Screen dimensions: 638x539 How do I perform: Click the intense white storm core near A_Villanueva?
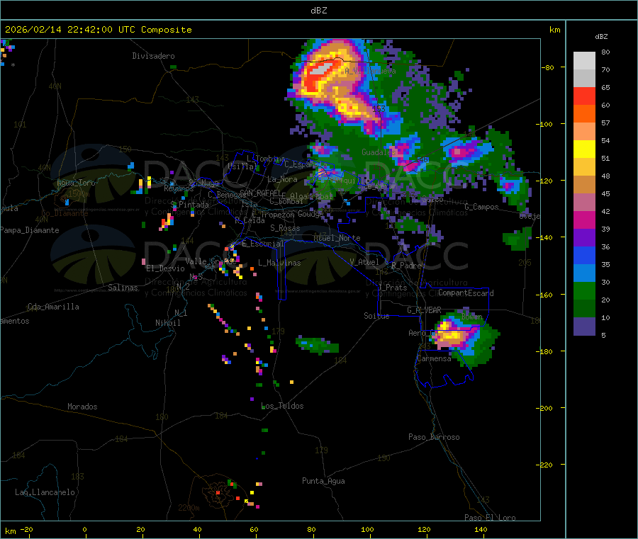coord(320,69)
